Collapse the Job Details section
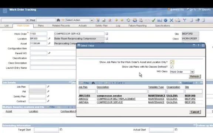 70,82
